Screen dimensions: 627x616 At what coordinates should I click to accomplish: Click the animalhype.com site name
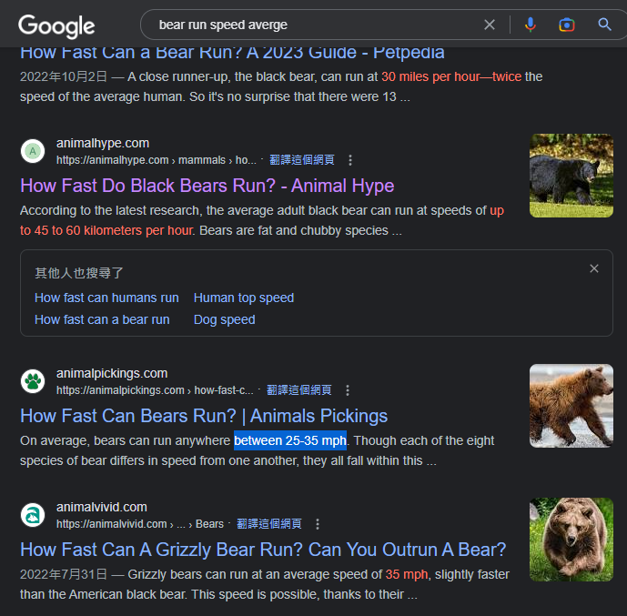pyautogui.click(x=103, y=143)
